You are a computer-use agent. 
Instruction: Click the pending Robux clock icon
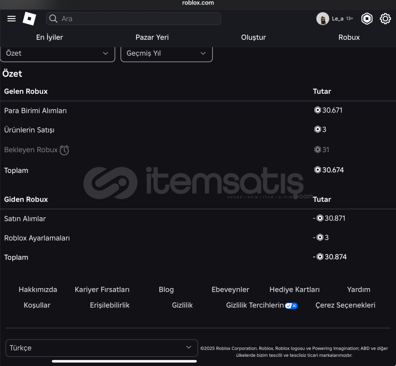click(x=64, y=150)
